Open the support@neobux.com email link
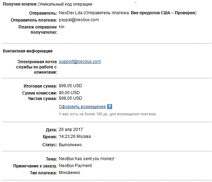Viewport: 212px width, 182px height. [x=80, y=61]
